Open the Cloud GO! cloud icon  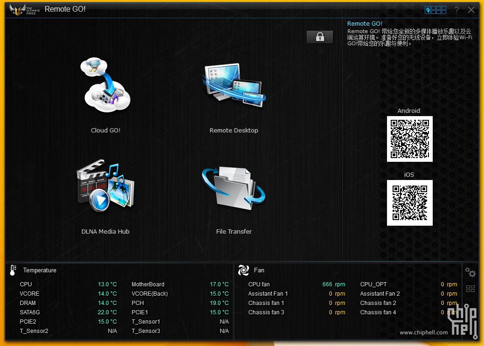[x=105, y=84]
